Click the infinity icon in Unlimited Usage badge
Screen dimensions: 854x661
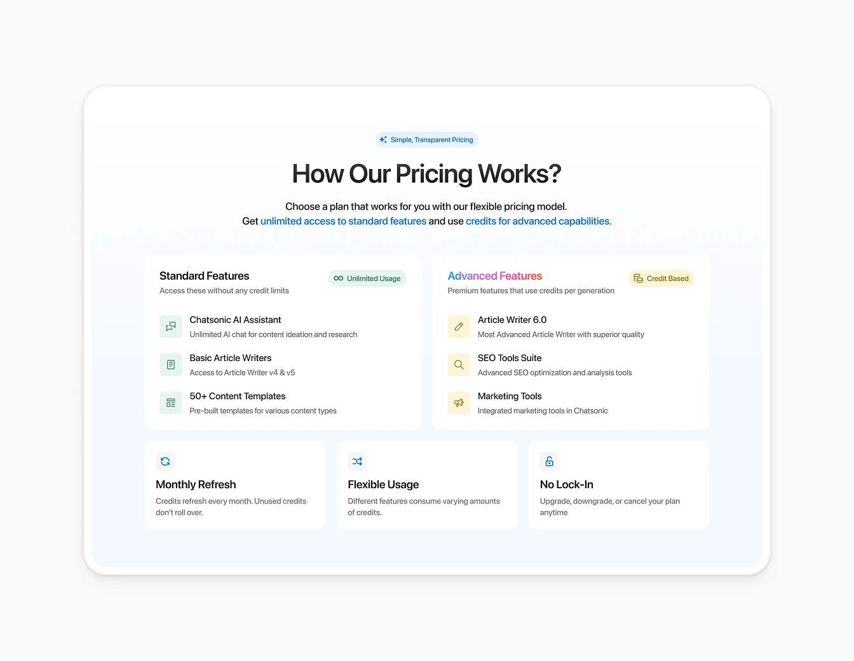coord(338,278)
